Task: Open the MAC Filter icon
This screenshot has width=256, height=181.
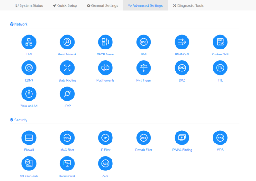Action: pyautogui.click(x=67, y=137)
